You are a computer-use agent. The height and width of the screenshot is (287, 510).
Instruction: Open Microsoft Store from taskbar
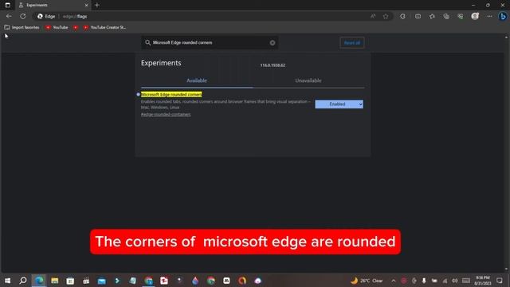[x=70, y=281]
